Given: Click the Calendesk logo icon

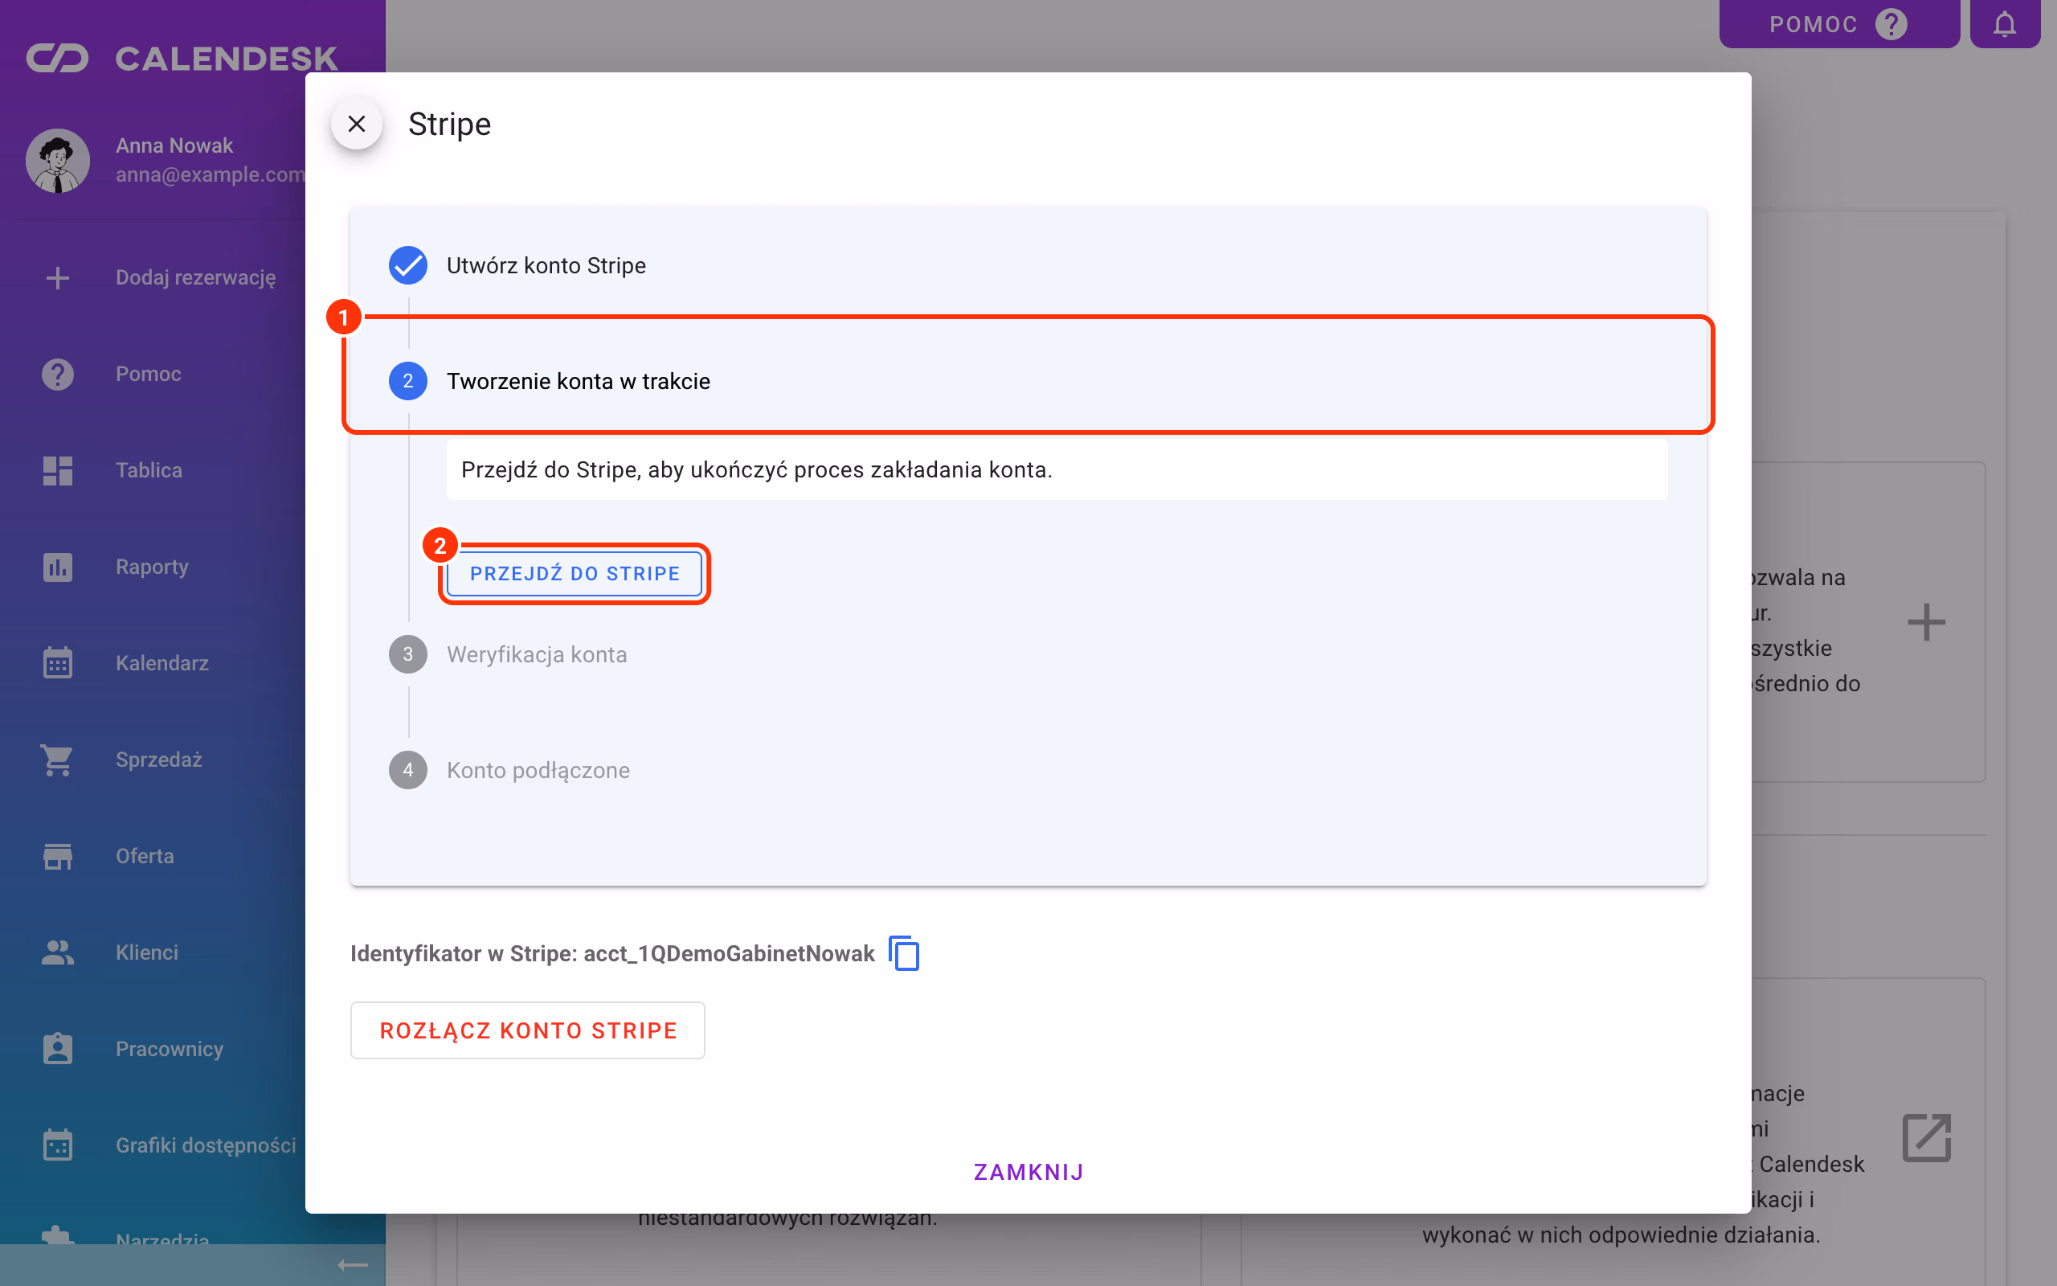Looking at the screenshot, I should (58, 58).
